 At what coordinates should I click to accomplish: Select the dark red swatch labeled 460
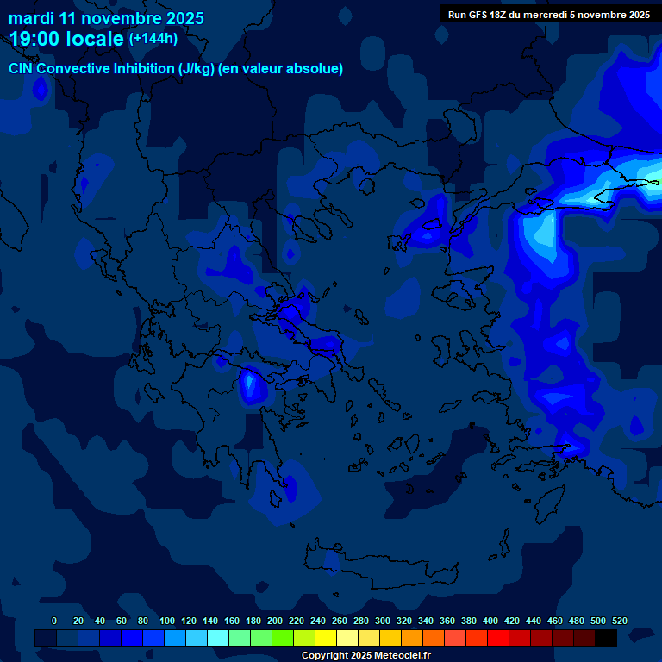click(x=541, y=638)
